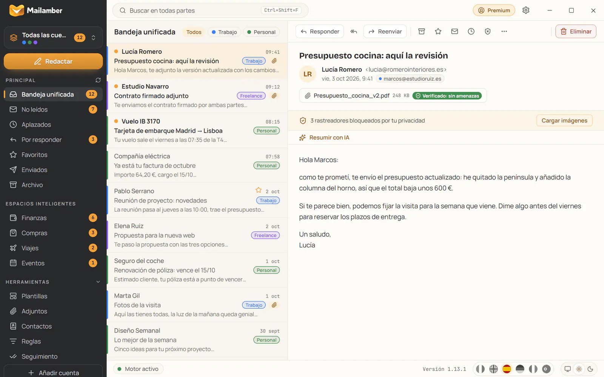Filter inbox by the Personal chip

(261, 32)
